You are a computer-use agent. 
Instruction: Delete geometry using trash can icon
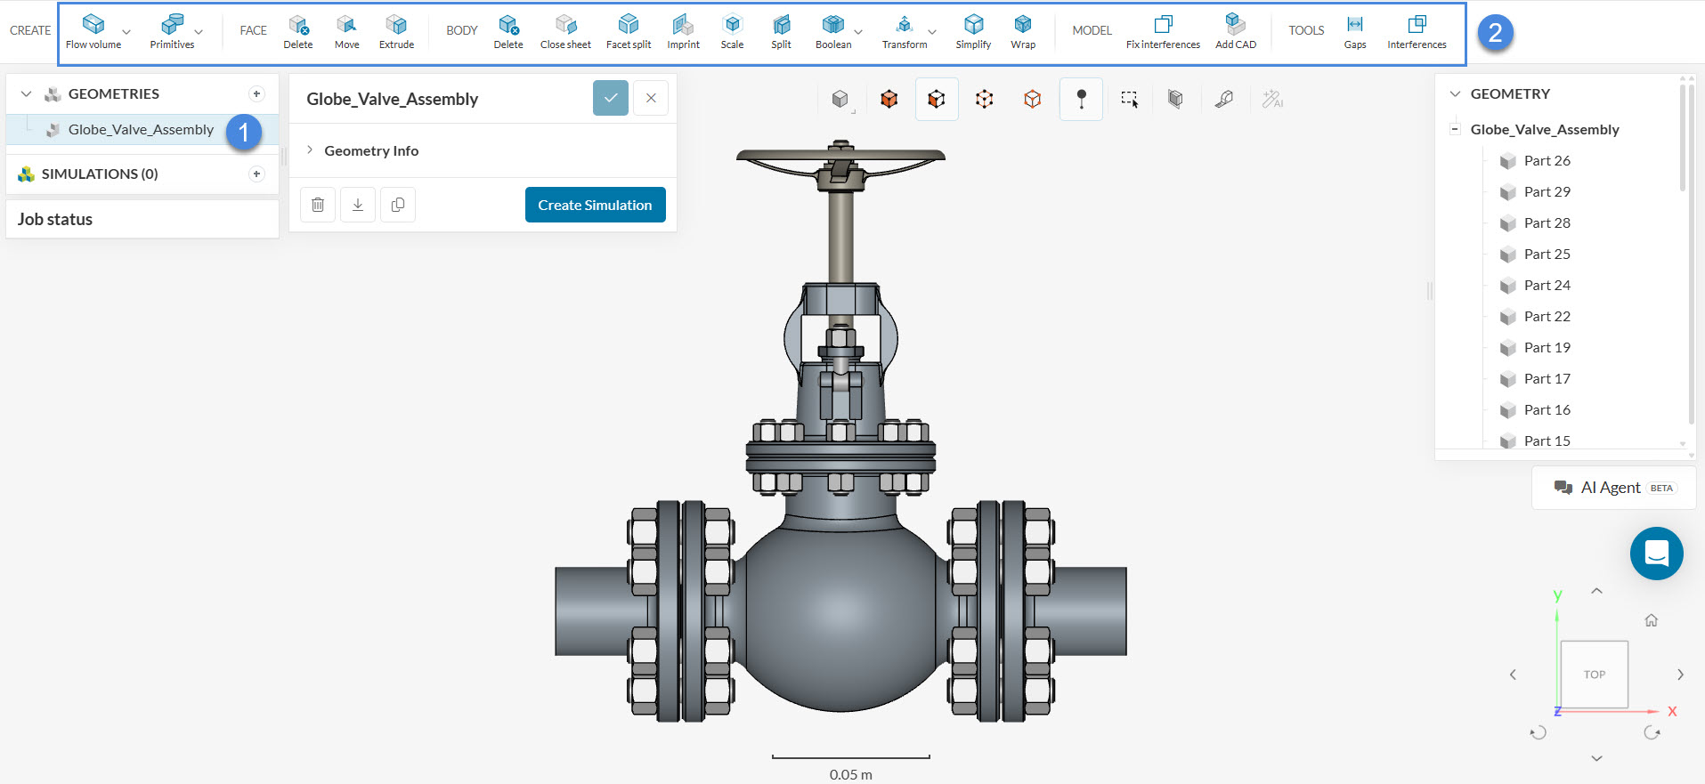pos(318,205)
